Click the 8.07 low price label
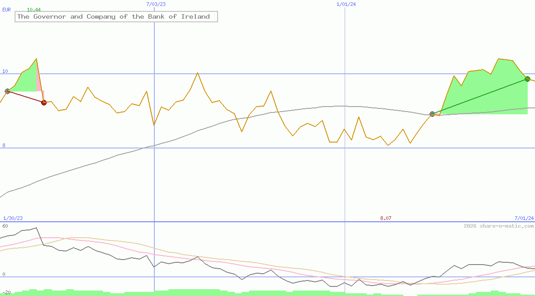The image size is (535, 296). 386,219
